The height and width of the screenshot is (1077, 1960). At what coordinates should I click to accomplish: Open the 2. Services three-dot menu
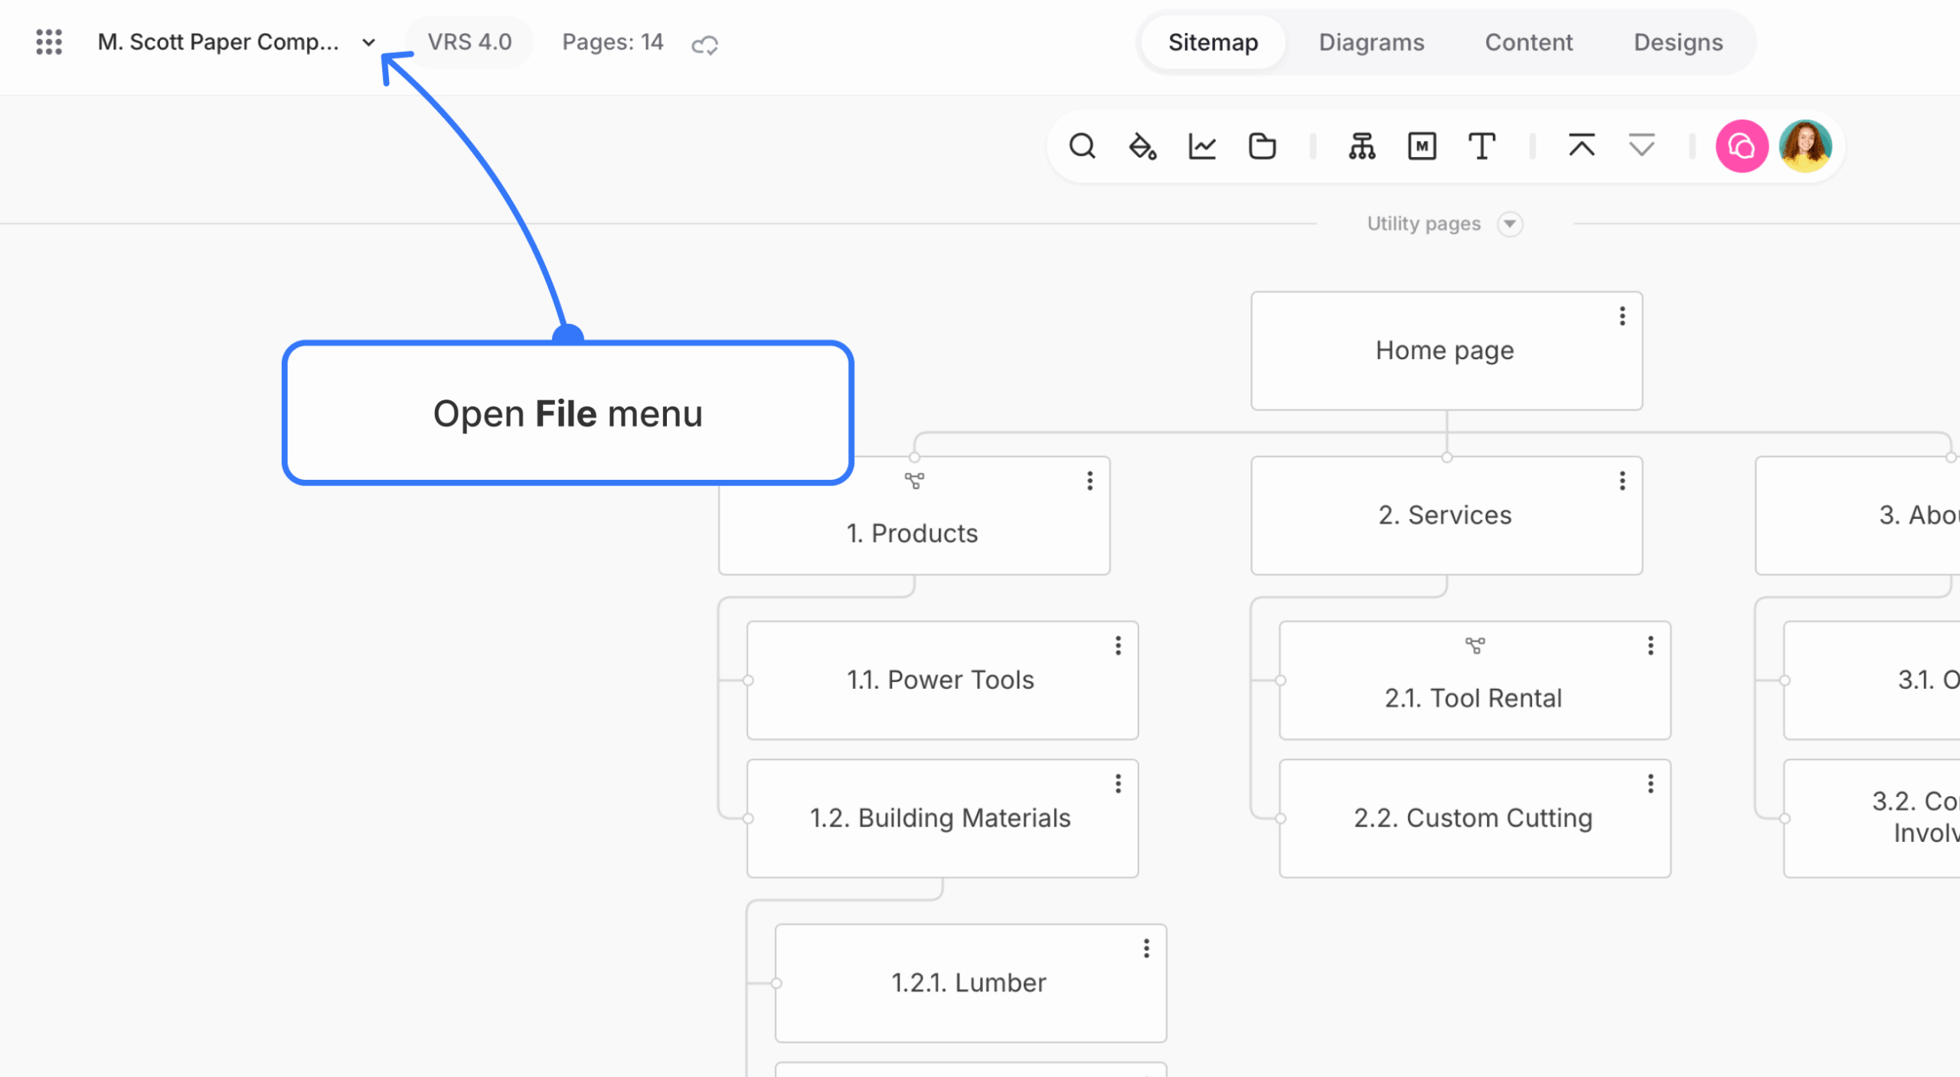click(1622, 481)
